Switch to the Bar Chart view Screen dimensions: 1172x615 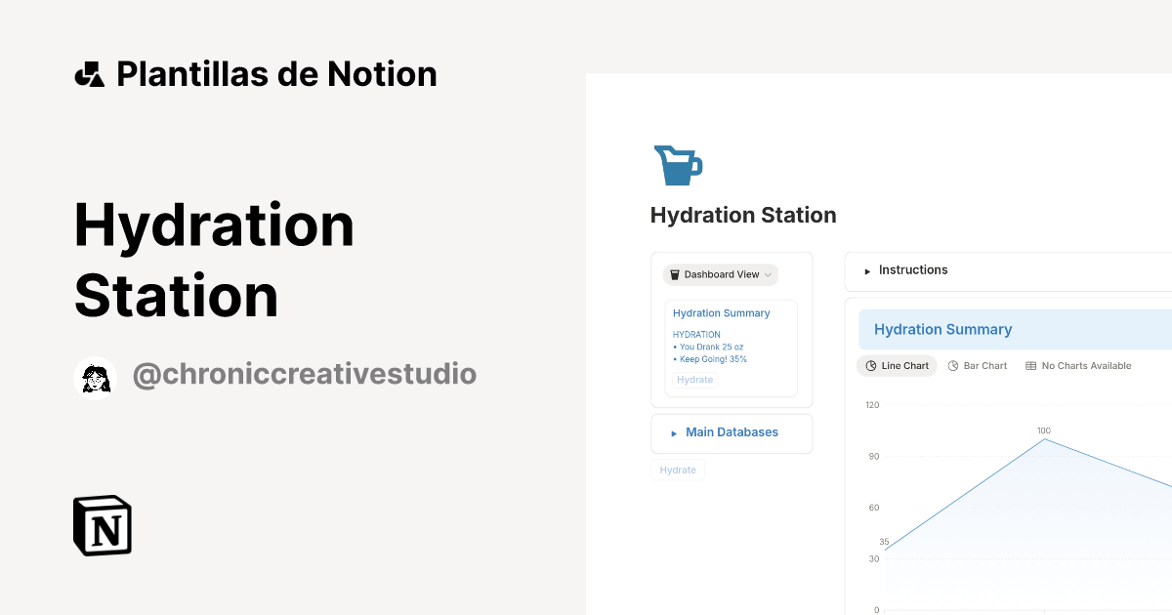(978, 365)
